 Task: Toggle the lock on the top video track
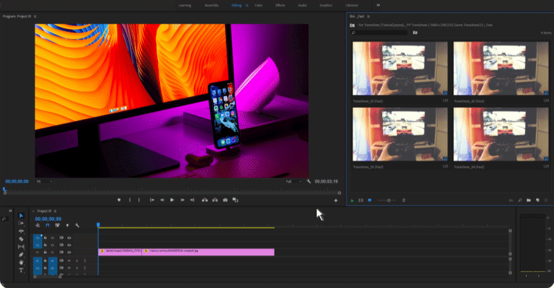coord(45,236)
